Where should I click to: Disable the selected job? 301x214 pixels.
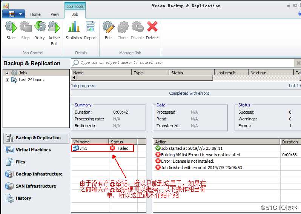(x=137, y=31)
